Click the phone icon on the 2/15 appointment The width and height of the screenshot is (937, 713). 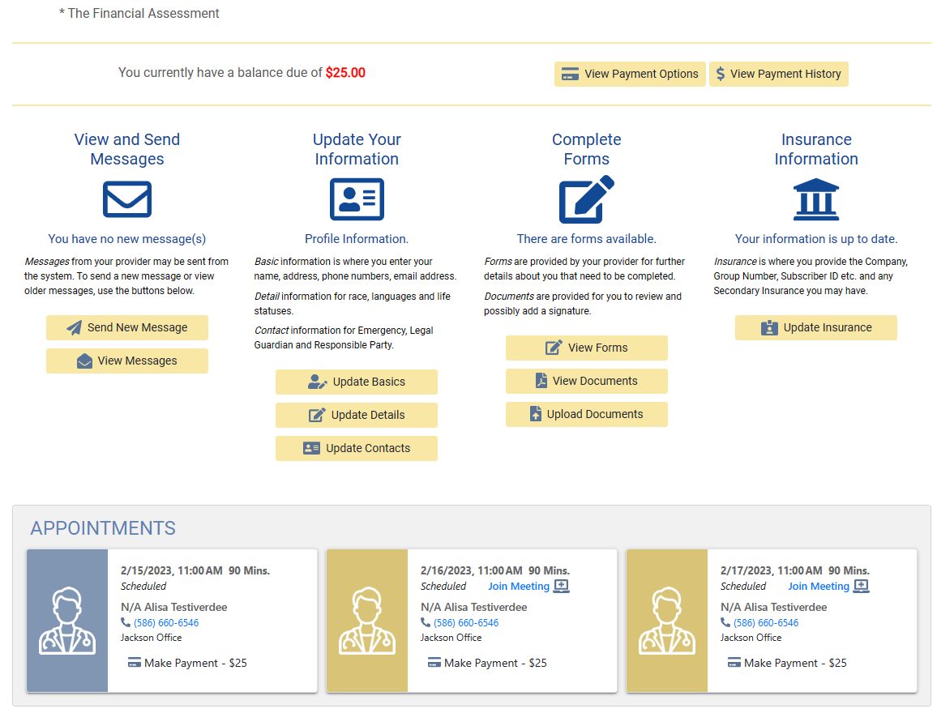click(x=124, y=622)
